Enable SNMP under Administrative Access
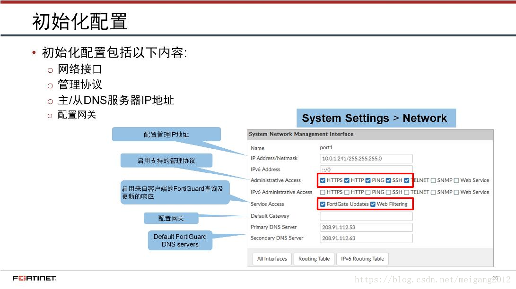 433,180
